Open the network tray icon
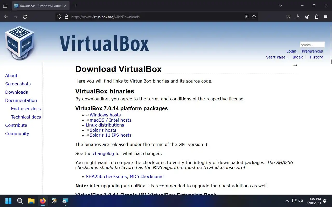The image size is (332, 207). [294, 201]
